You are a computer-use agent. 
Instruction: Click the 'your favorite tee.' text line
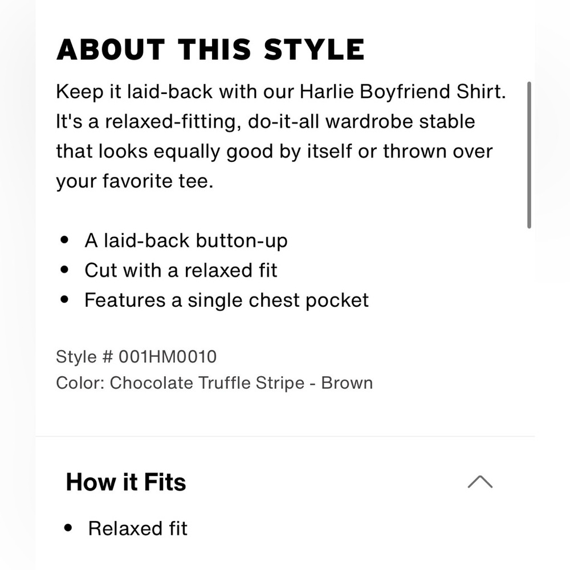point(135,181)
